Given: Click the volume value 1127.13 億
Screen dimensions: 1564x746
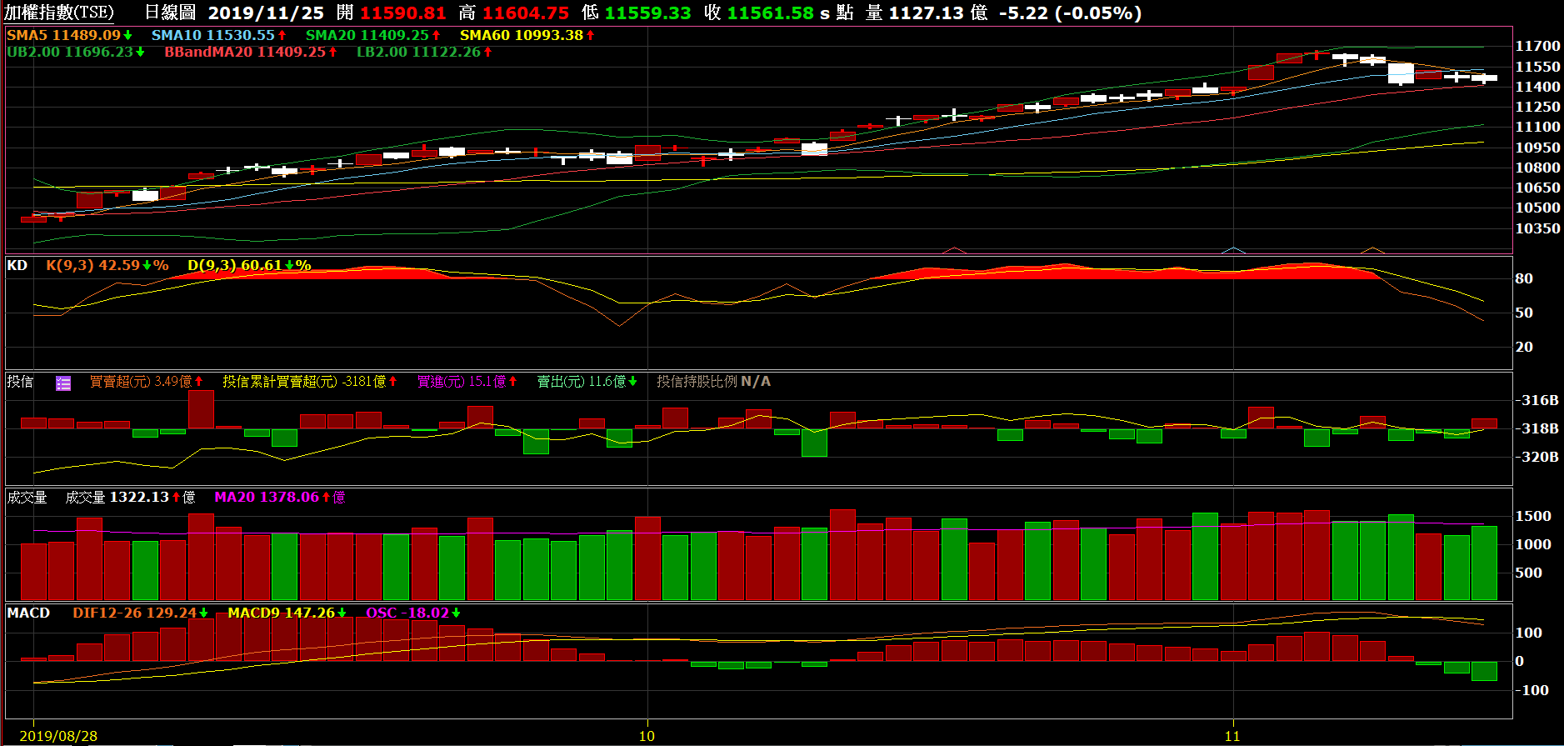Looking at the screenshot, I should (x=938, y=13).
